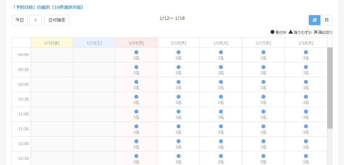Image resolution: width=344 pixels, height=165 pixels.
Task: Click the 1/13(土) column header
Action: point(94,43)
